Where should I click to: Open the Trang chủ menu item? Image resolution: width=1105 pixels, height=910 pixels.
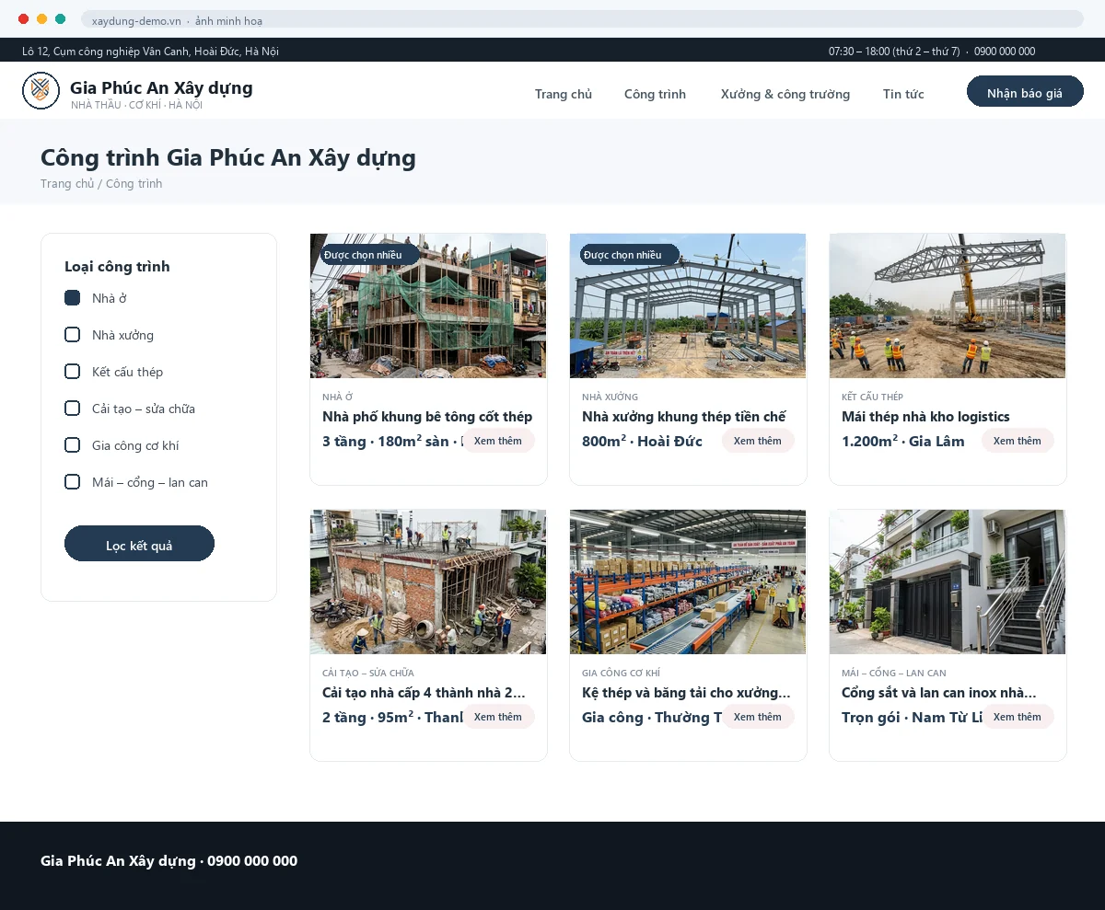[x=564, y=94]
